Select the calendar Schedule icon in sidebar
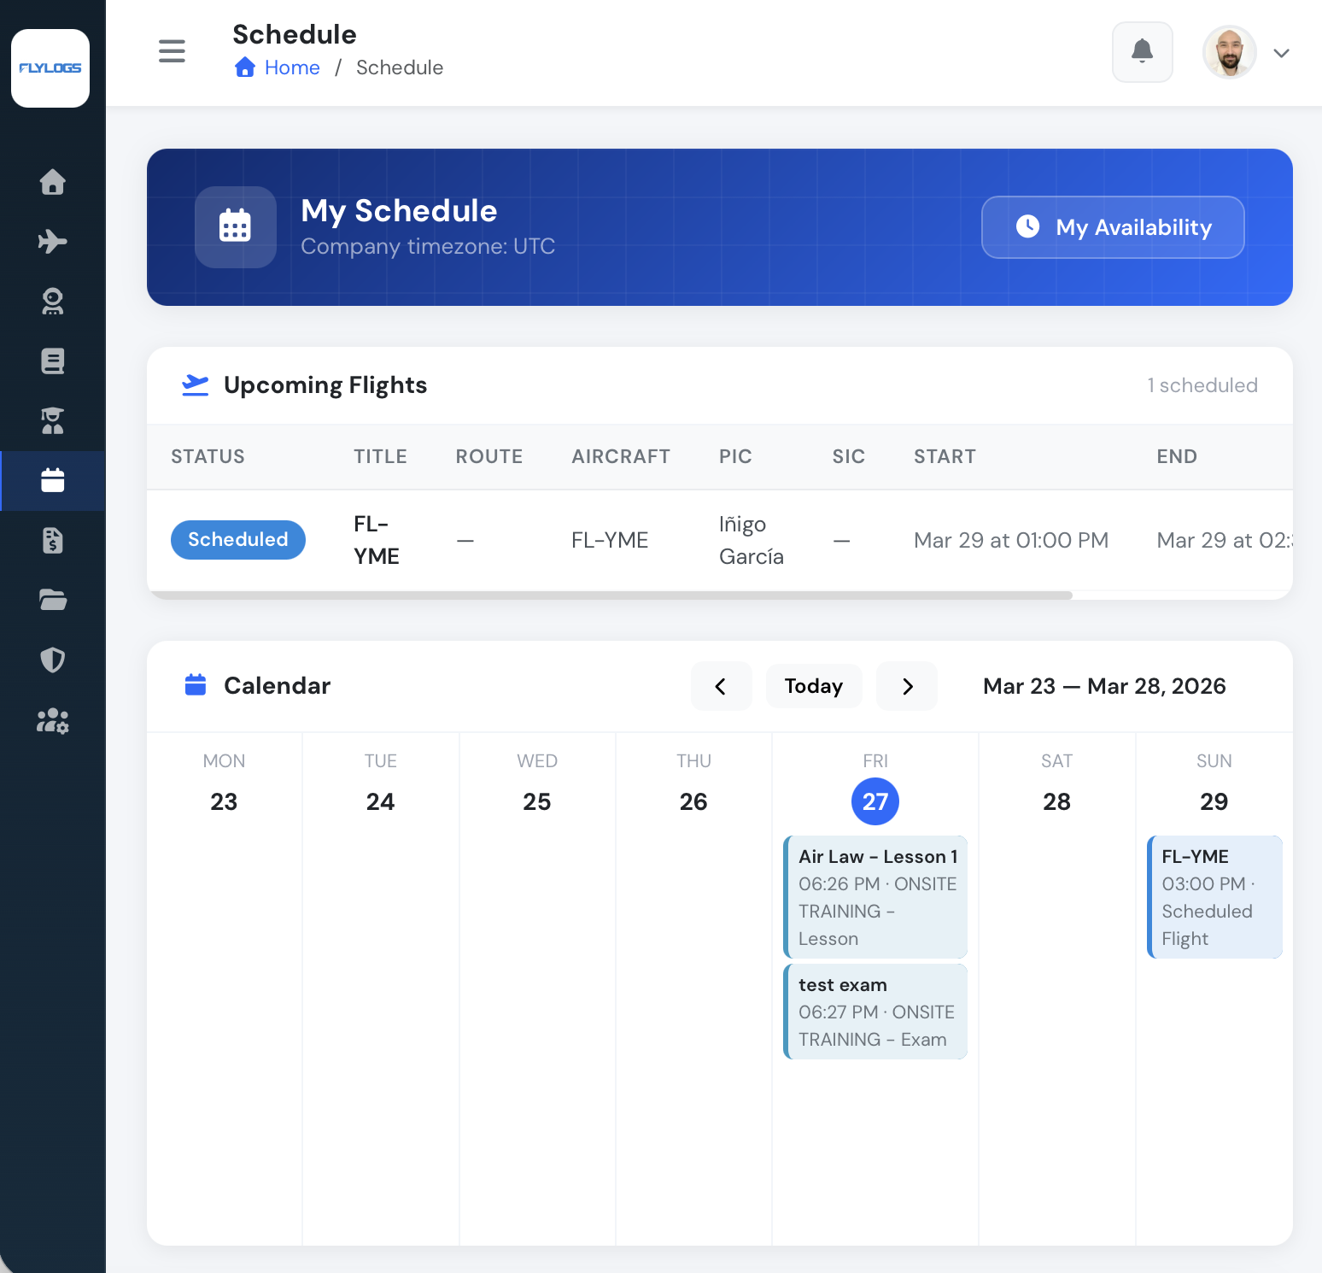The height and width of the screenshot is (1273, 1322). pos(53,481)
